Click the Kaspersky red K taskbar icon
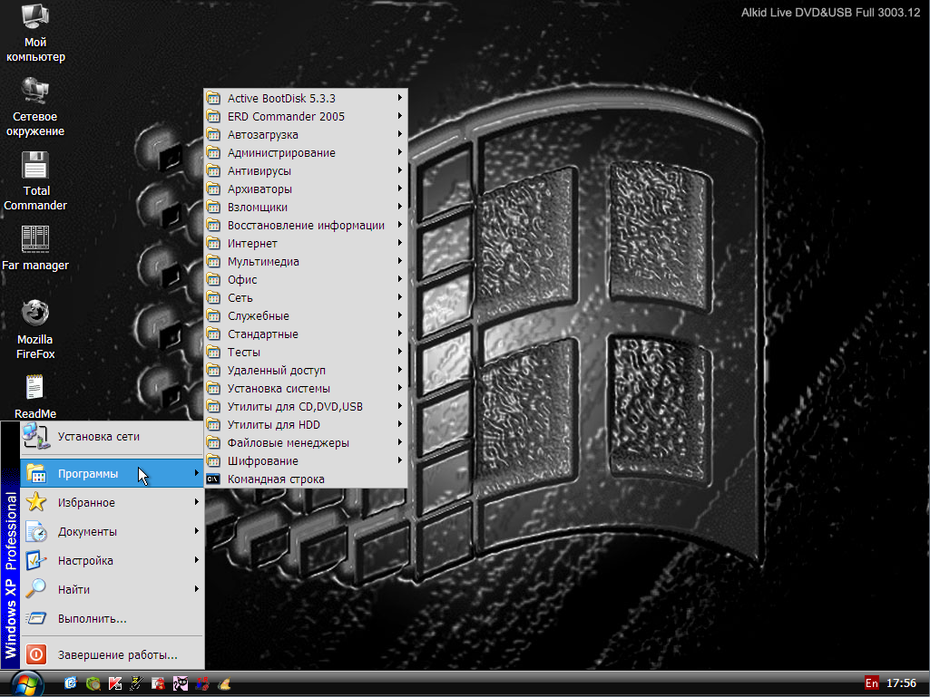The width and height of the screenshot is (930, 697). coord(115,683)
